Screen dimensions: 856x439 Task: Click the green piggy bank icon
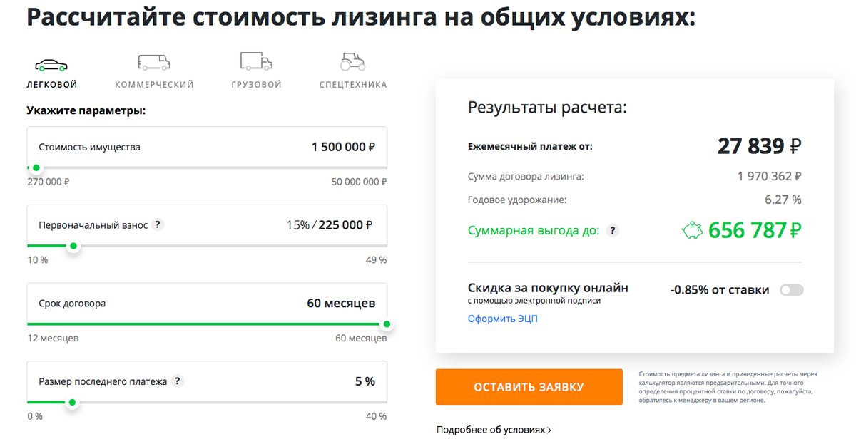(693, 230)
